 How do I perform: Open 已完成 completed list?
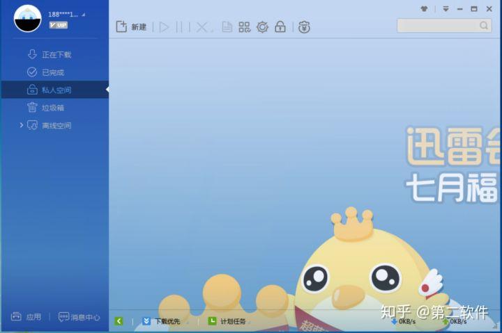45,72
